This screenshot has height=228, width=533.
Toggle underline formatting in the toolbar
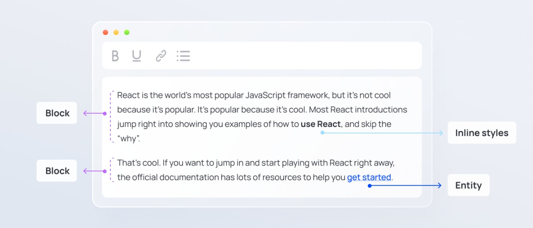point(137,56)
